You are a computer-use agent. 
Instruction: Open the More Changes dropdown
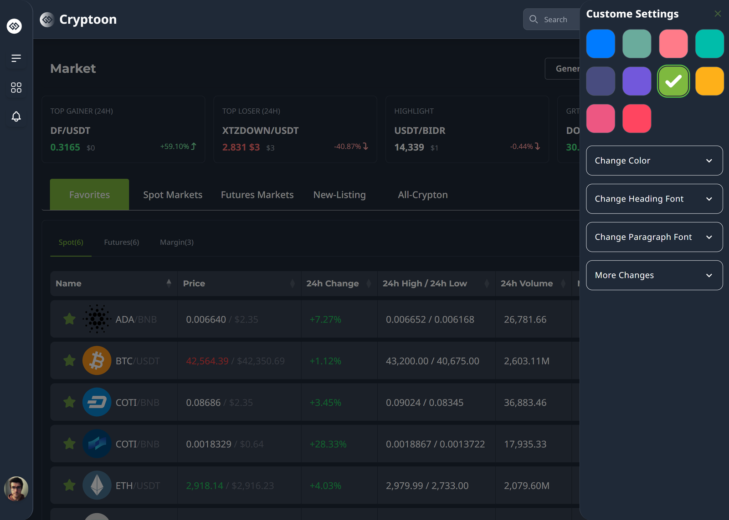[x=654, y=275]
